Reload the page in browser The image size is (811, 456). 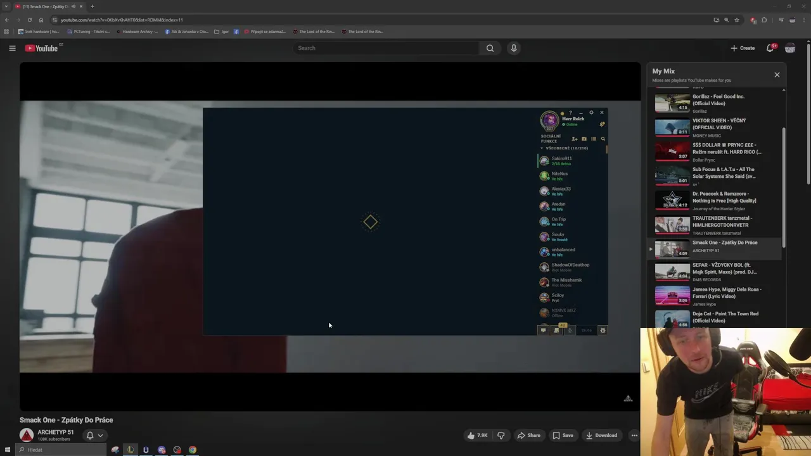pos(29,20)
